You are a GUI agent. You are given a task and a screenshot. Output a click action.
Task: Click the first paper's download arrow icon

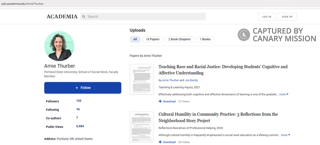(160, 101)
